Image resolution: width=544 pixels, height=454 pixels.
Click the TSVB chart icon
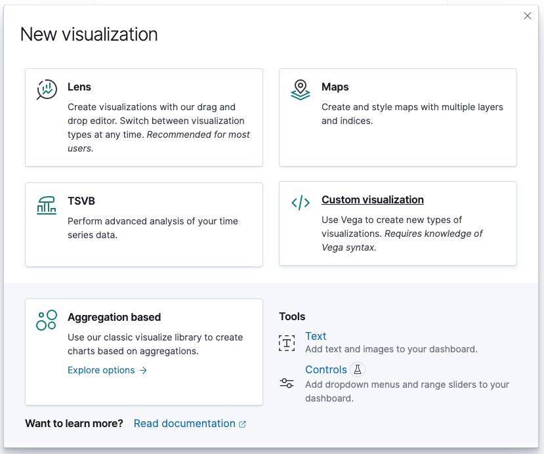point(47,205)
